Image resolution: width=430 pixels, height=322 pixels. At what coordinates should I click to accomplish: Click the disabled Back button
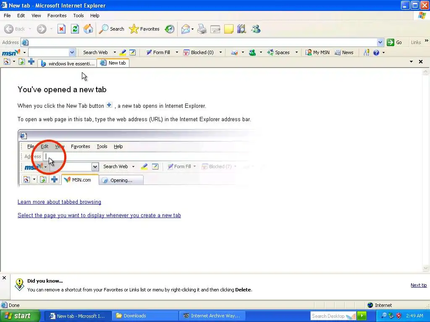15,29
